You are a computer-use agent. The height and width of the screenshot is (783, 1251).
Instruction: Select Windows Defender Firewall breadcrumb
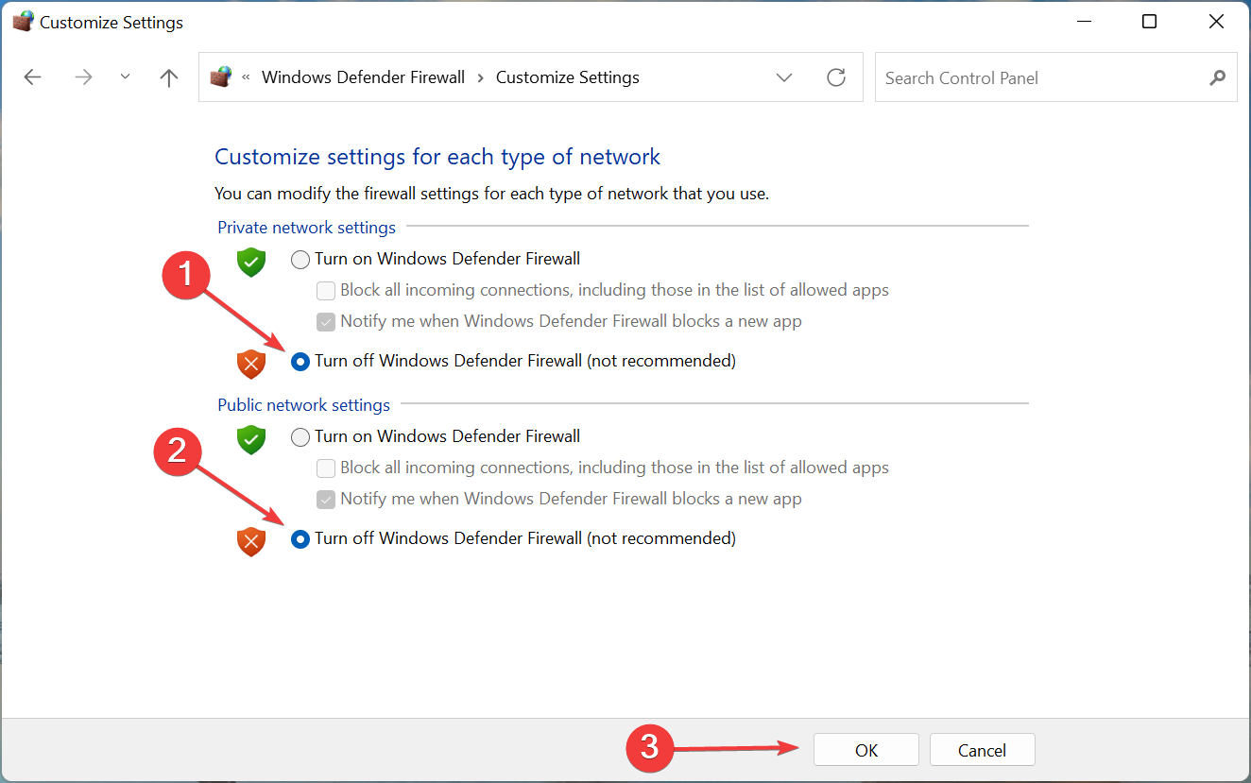[x=363, y=77]
